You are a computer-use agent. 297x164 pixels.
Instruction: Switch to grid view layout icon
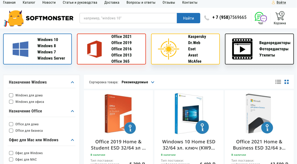pos(287,82)
